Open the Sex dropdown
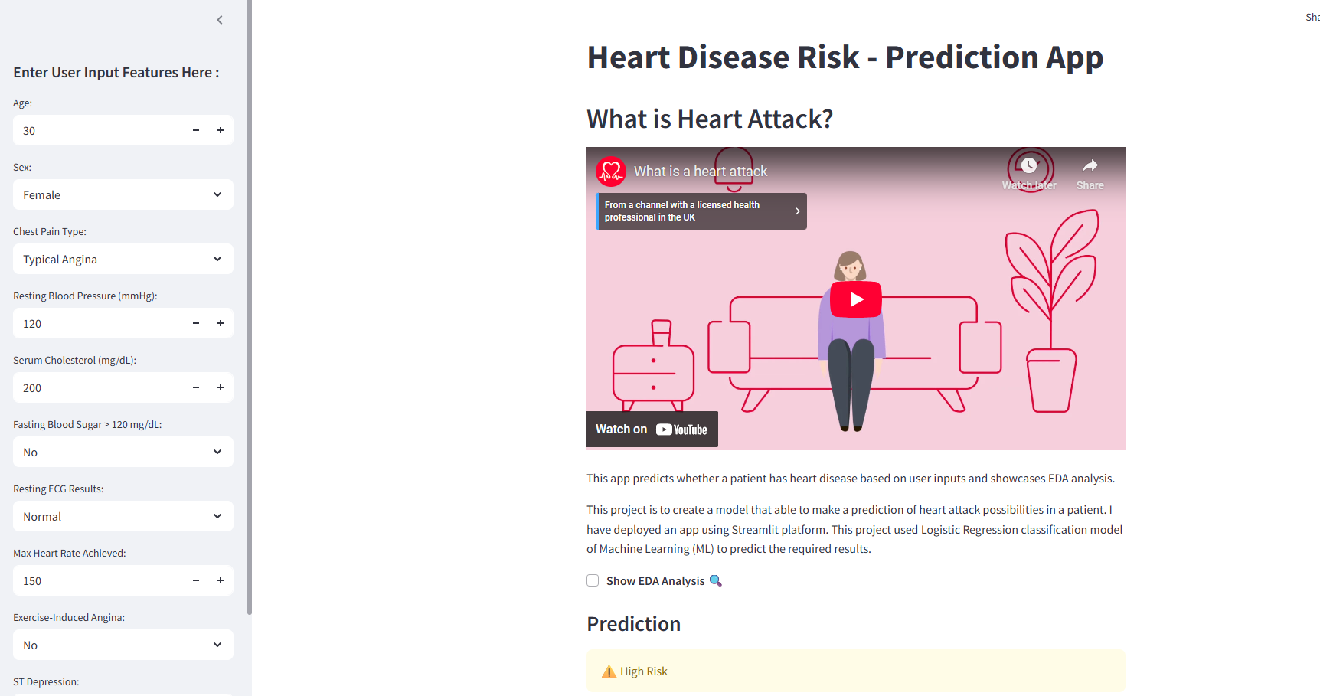1320x696 pixels. [x=123, y=194]
